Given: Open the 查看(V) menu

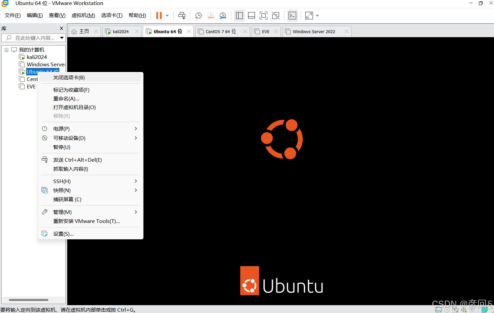Looking at the screenshot, I should 57,15.
